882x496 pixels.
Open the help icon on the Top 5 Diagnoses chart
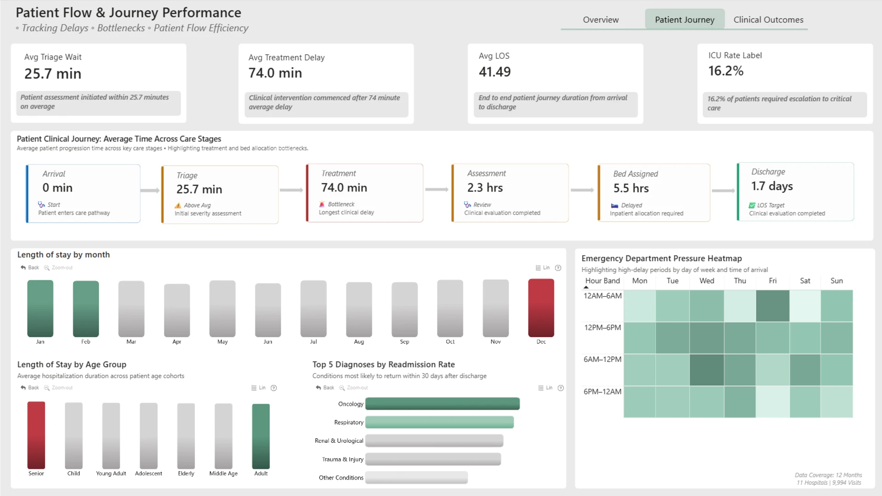point(560,388)
